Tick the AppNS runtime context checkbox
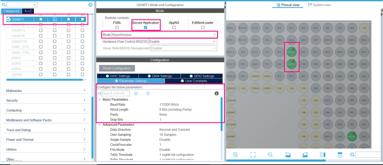 point(174,27)
